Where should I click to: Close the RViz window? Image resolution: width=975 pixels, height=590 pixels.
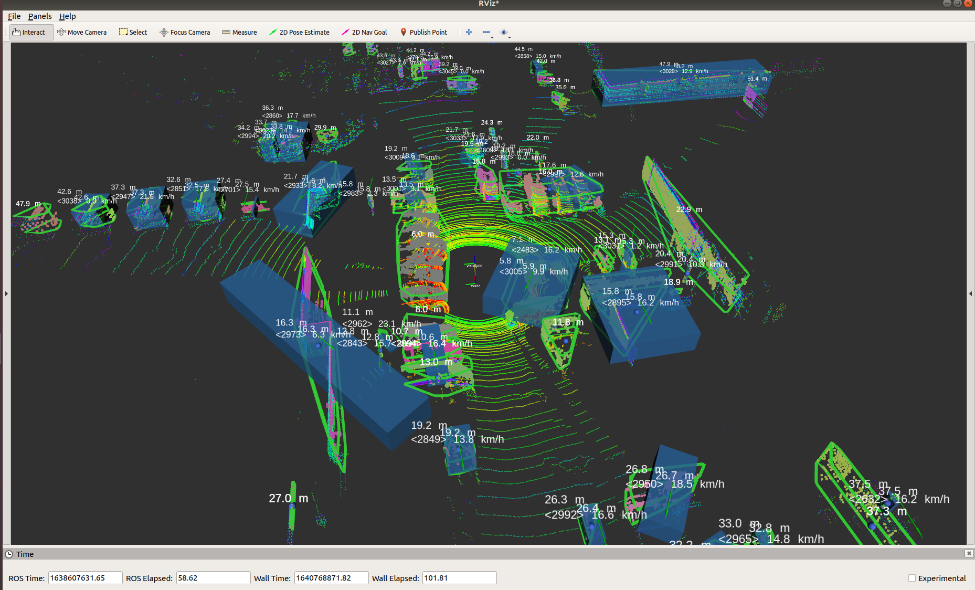tap(968, 3)
